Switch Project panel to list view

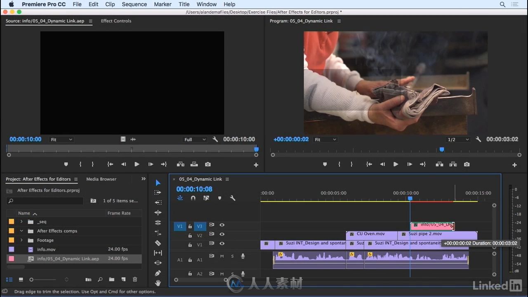click(x=9, y=279)
